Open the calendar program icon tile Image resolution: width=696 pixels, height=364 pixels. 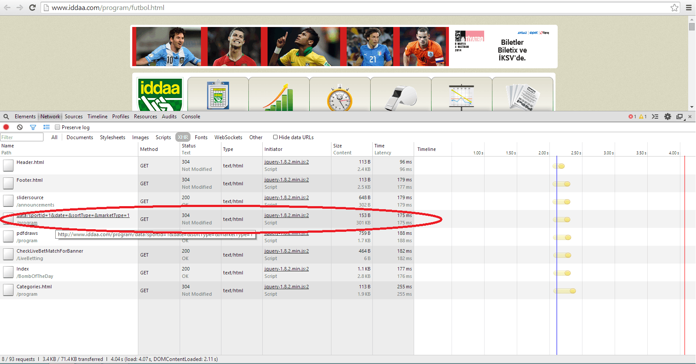pyautogui.click(x=218, y=94)
